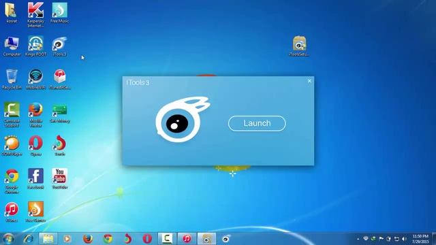
Task: Open the Recycle Bin
Action: [x=12, y=80]
